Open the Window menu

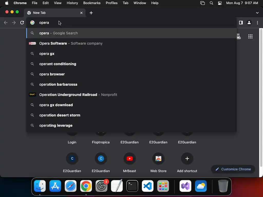click(x=140, y=3)
